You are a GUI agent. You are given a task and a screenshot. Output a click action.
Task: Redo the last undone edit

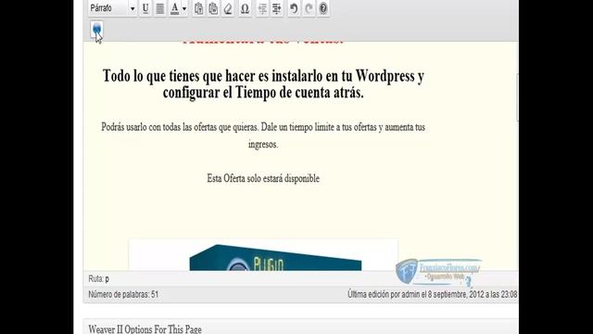[x=309, y=8]
